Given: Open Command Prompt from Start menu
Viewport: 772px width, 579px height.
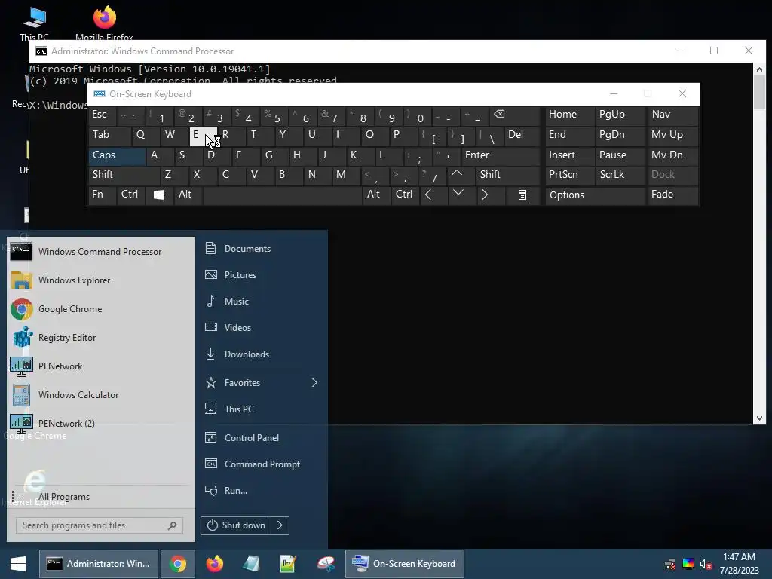Looking at the screenshot, I should (262, 464).
